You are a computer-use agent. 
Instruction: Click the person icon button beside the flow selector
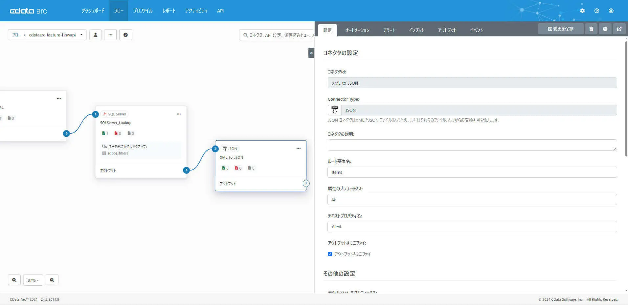click(x=95, y=35)
